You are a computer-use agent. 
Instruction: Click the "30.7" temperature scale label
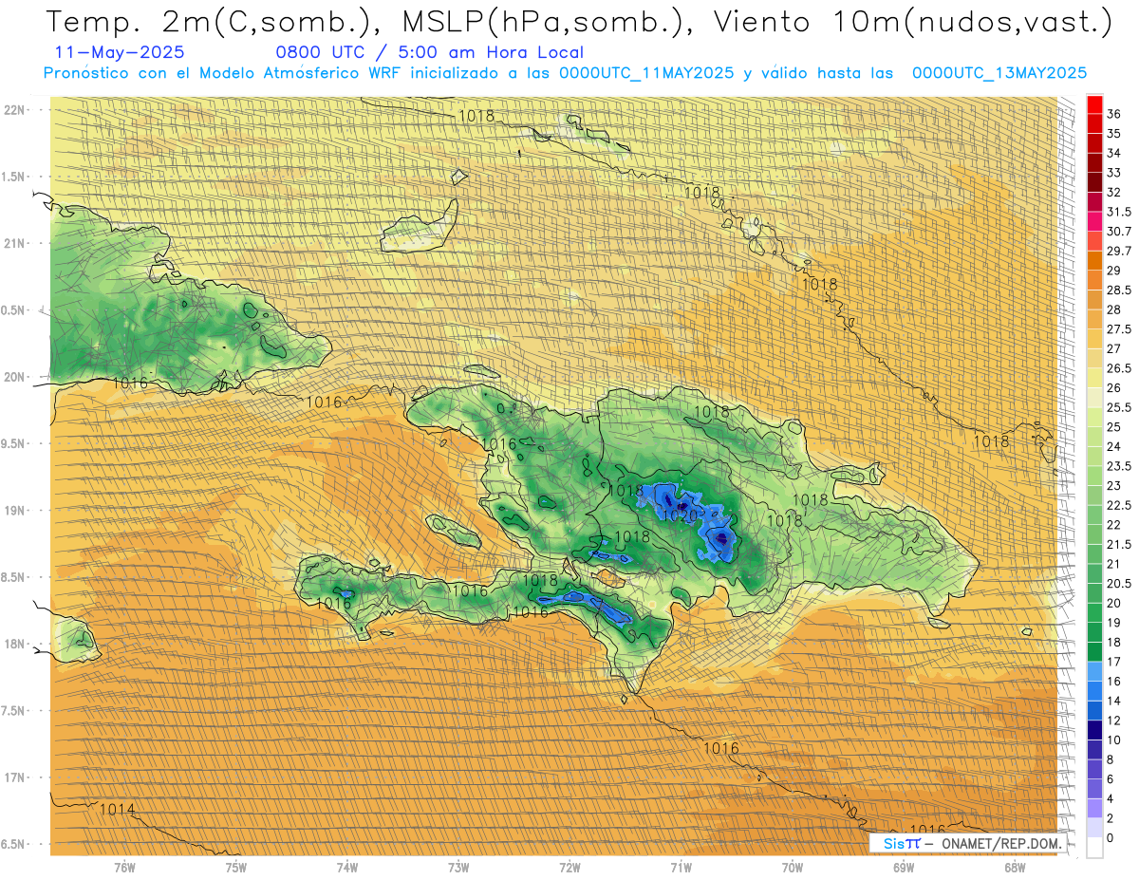point(1119,232)
